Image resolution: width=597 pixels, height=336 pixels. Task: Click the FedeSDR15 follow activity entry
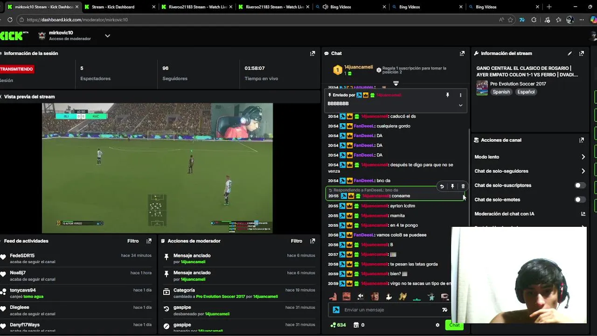tap(77, 259)
